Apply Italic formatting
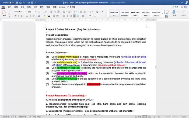The height and width of the screenshot is (118, 189). [18, 16]
